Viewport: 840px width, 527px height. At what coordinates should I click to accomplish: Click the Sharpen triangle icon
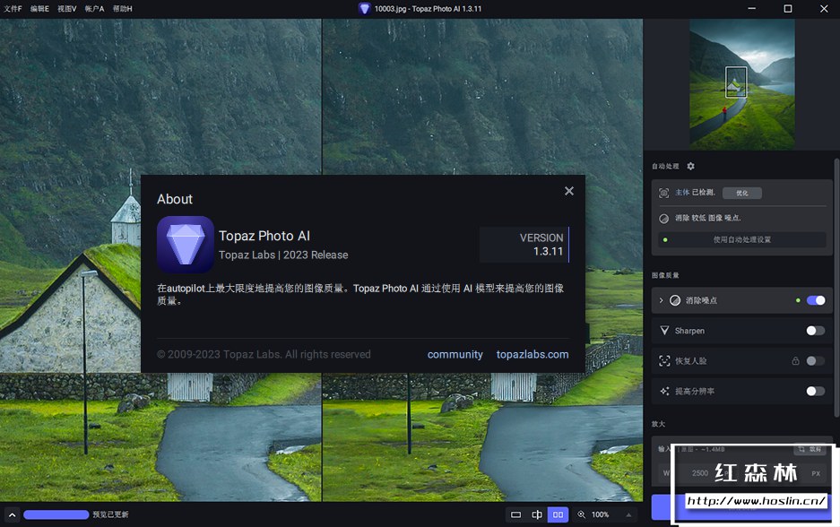point(664,331)
